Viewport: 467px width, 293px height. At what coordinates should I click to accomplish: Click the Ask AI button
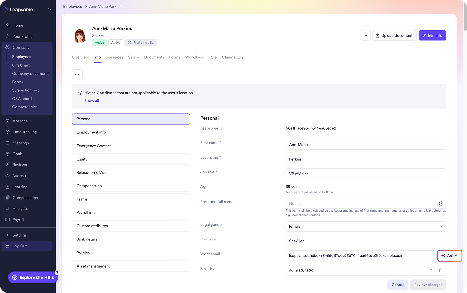point(450,256)
